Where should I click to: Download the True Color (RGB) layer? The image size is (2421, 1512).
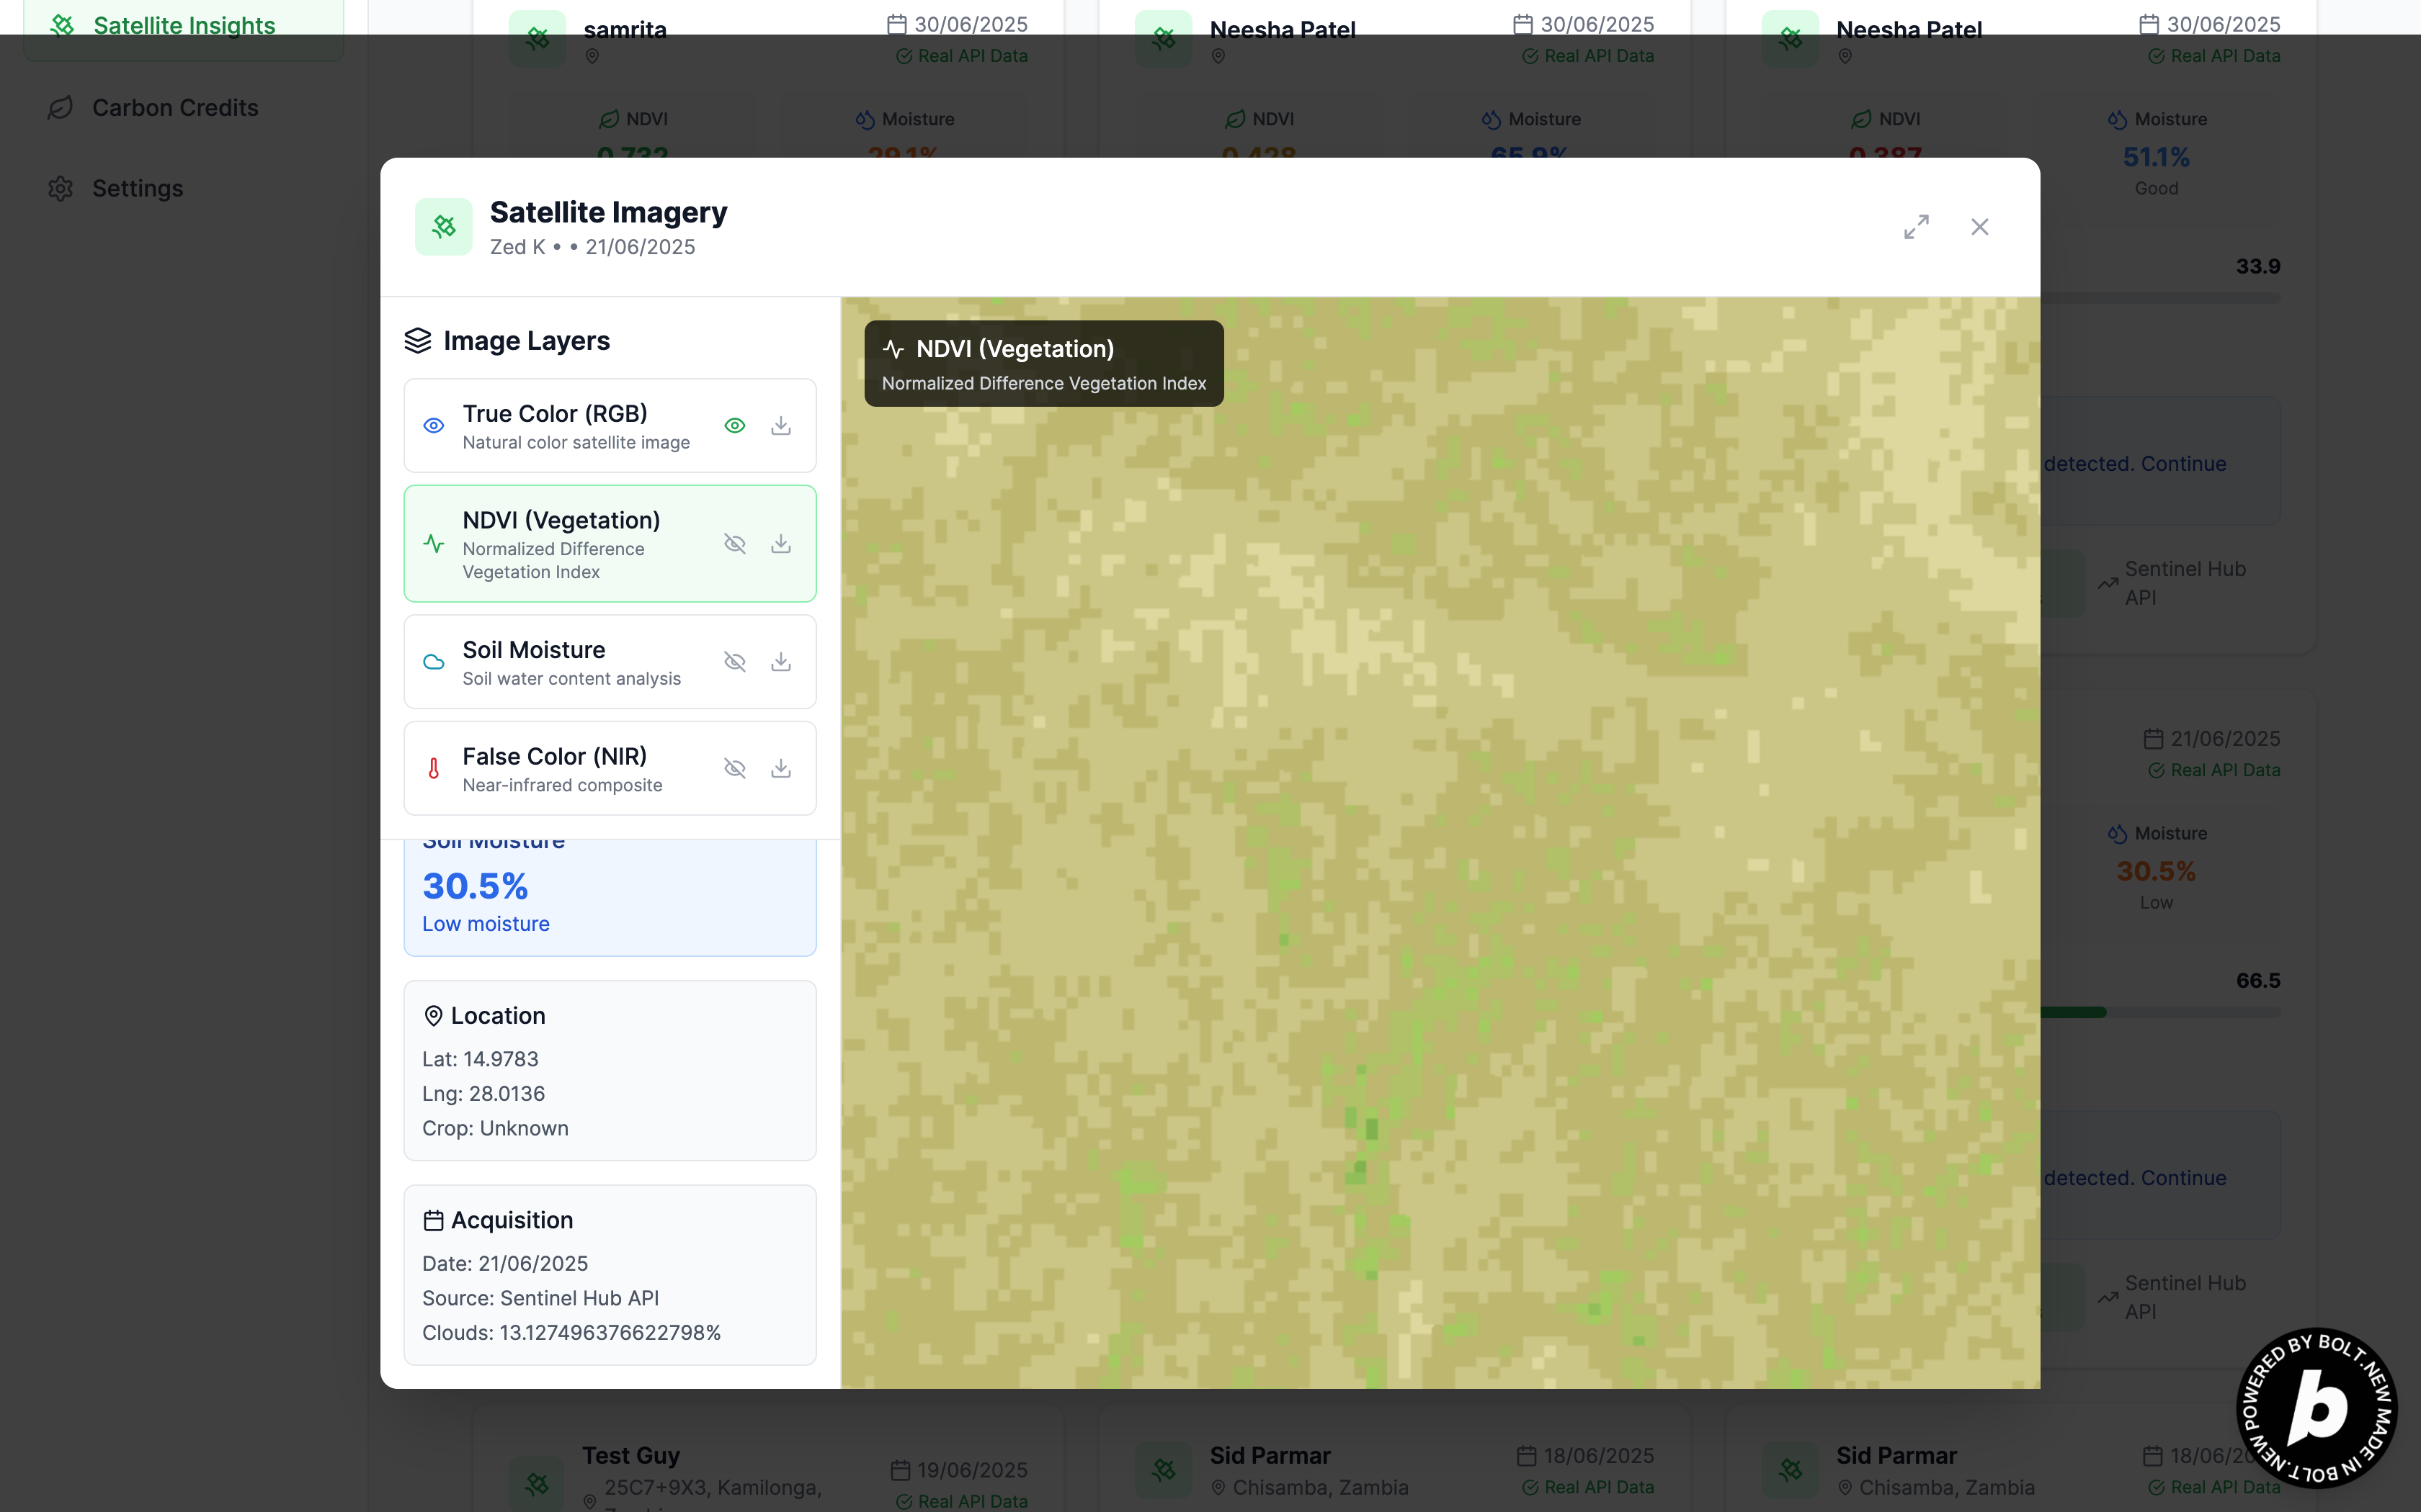coord(780,426)
